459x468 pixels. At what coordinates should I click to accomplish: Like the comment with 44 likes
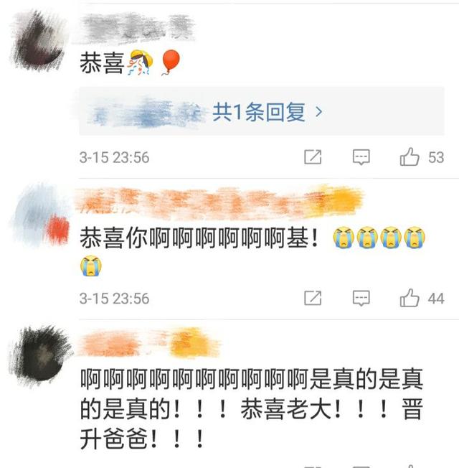(x=410, y=298)
